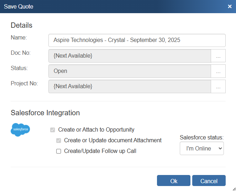
Task: Click the Status field showing Open
Action: click(130, 71)
